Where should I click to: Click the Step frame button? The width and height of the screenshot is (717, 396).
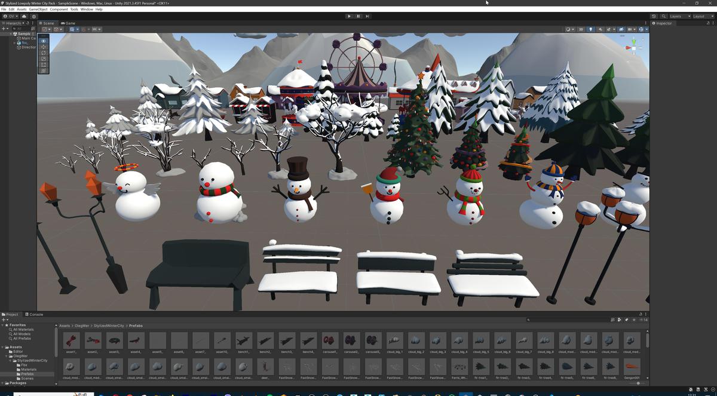[367, 16]
